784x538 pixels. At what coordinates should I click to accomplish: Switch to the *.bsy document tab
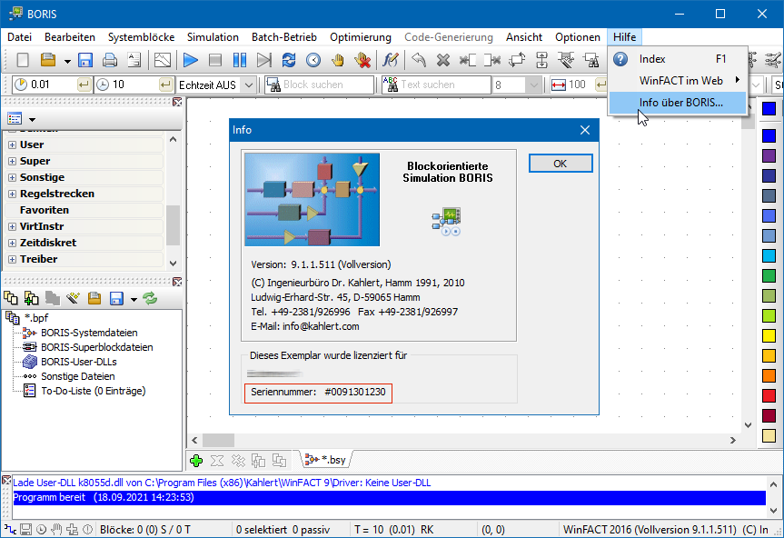tap(326, 460)
